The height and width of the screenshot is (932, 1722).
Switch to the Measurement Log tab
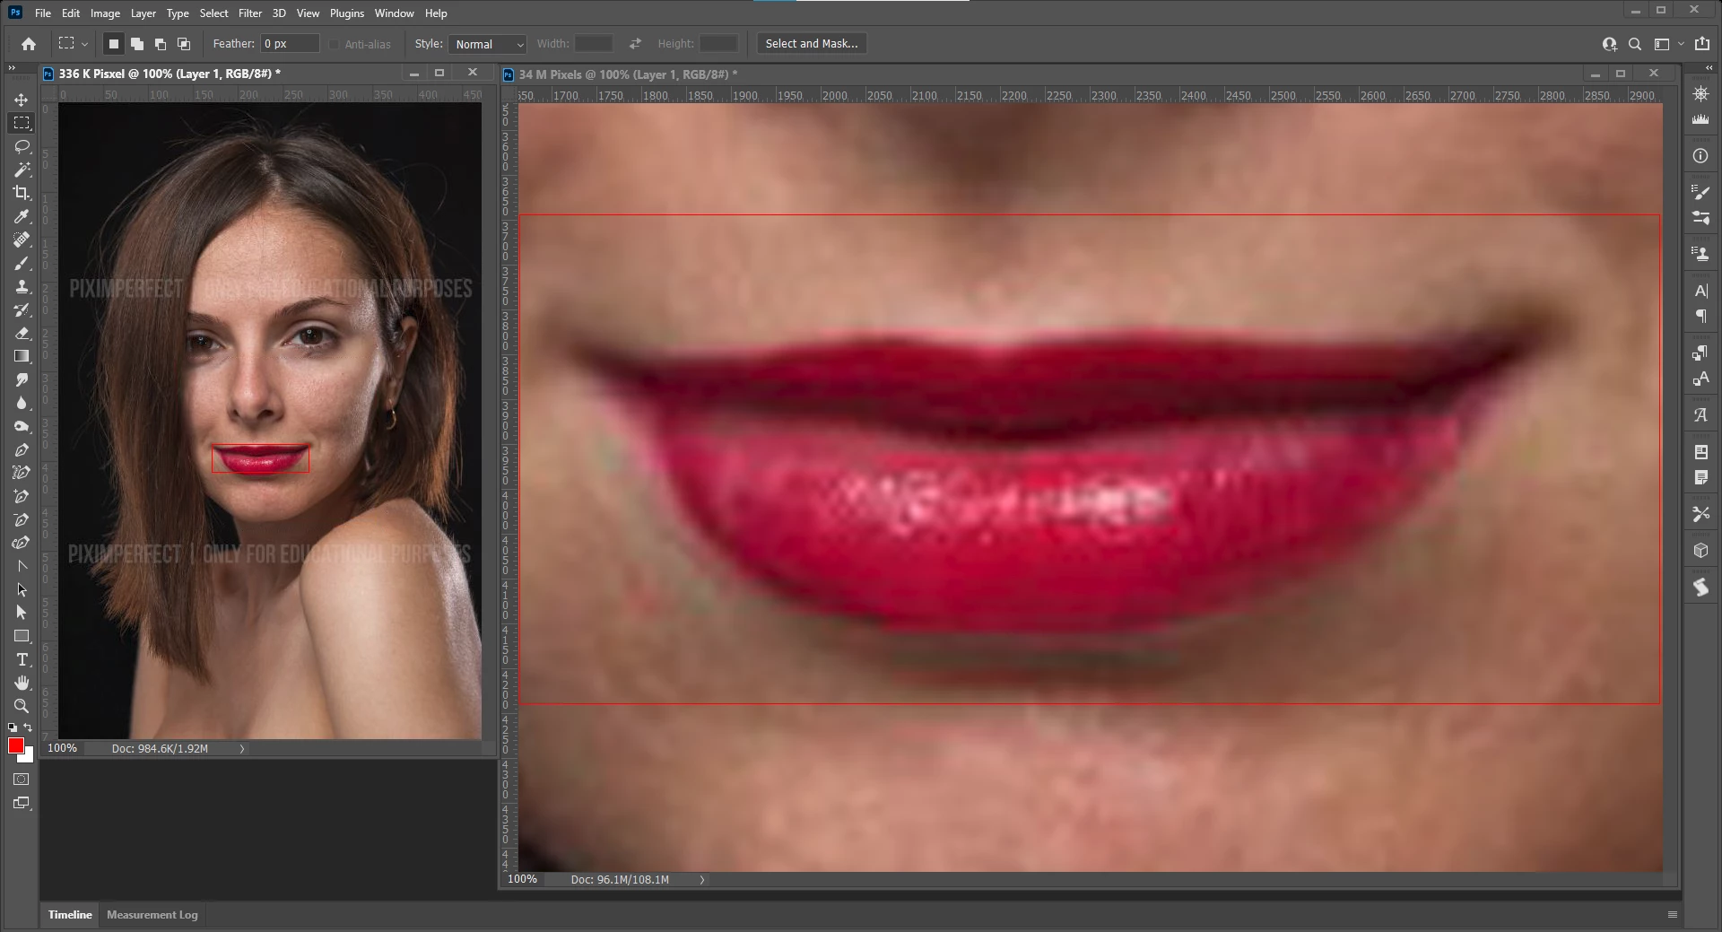(x=152, y=915)
